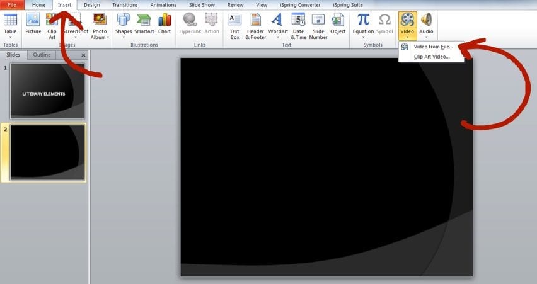Image resolution: width=537 pixels, height=284 pixels.
Task: Open Header & Footer settings
Action: [x=255, y=26]
